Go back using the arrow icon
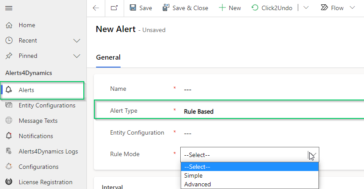 tap(96, 8)
